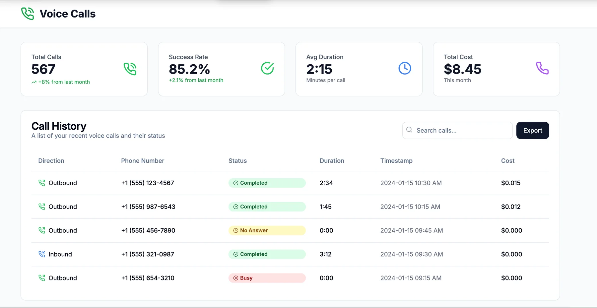Click outbound call icon for 987-6543 row
This screenshot has width=597, height=308.
[x=42, y=207]
